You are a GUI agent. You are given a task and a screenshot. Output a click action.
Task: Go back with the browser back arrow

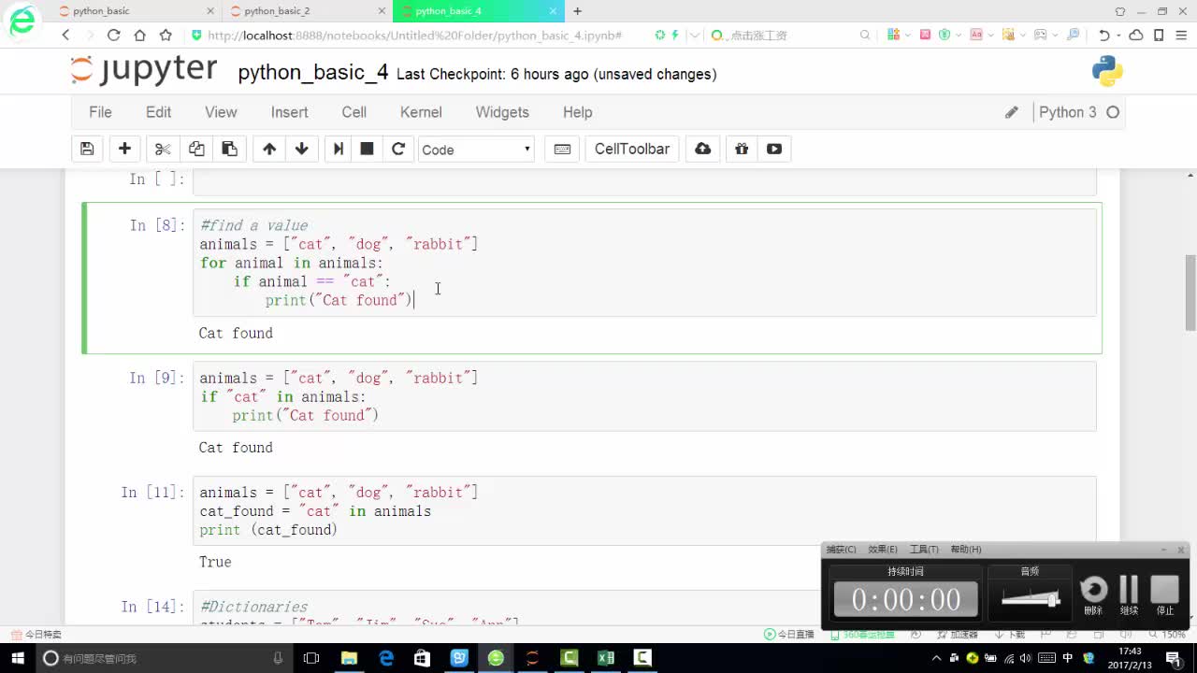(65, 35)
